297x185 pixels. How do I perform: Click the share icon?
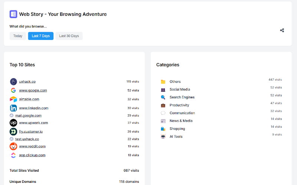tap(282, 30)
